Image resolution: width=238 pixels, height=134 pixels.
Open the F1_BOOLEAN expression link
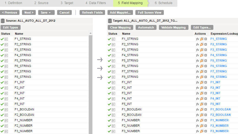coord(220,109)
